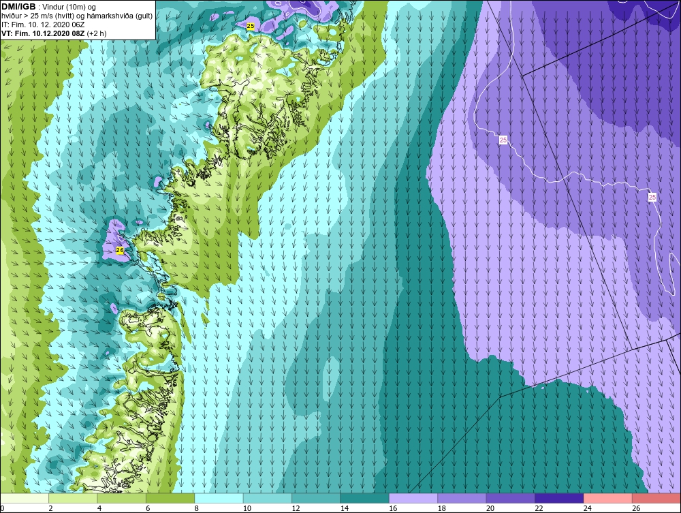Click the white 0–2 m/s legend swatch
681x513 pixels.
click(x=25, y=498)
